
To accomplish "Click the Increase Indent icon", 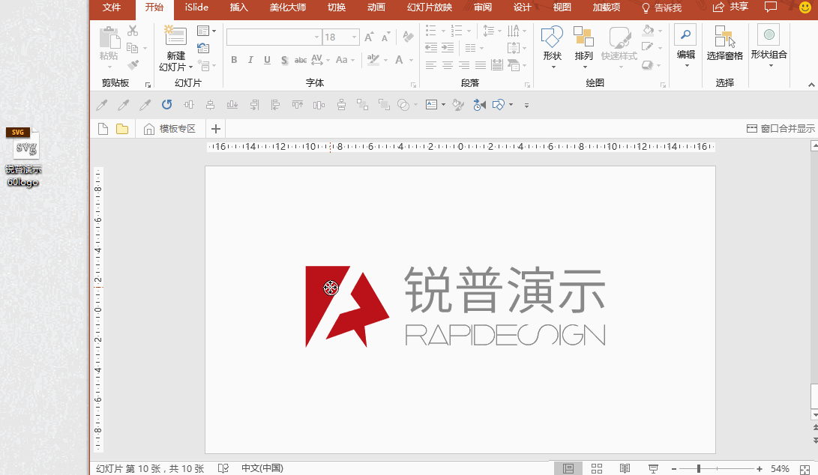I will 448,48.
